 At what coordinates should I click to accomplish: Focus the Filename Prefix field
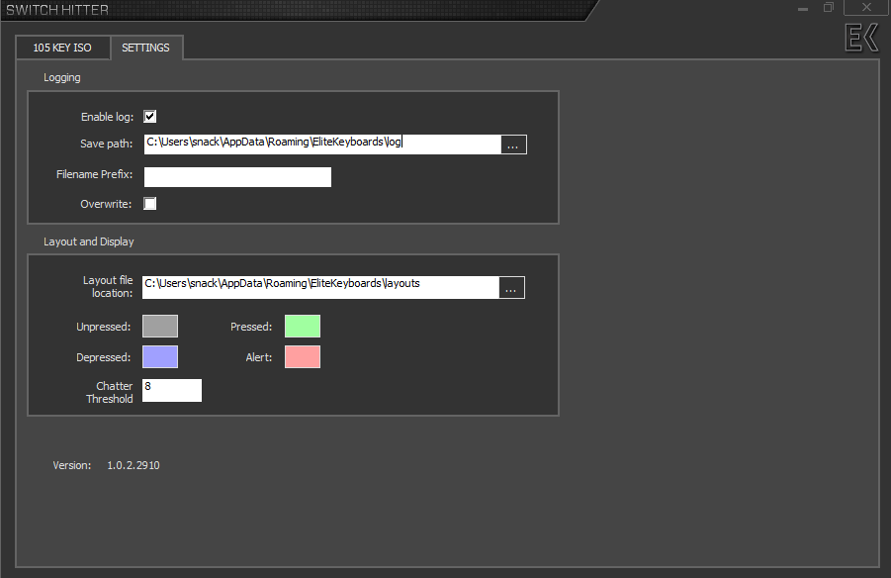[237, 177]
